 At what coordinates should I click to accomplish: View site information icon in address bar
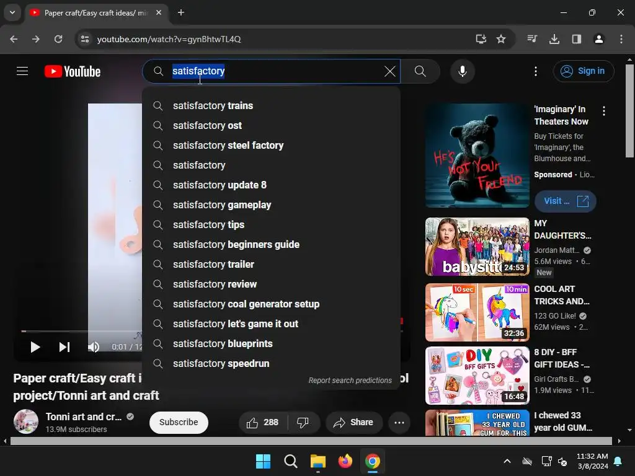(85, 39)
